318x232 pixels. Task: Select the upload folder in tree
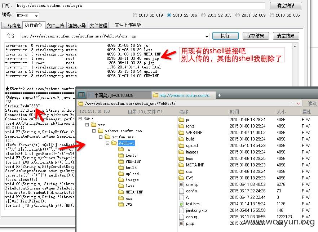pyautogui.click(x=132, y=174)
